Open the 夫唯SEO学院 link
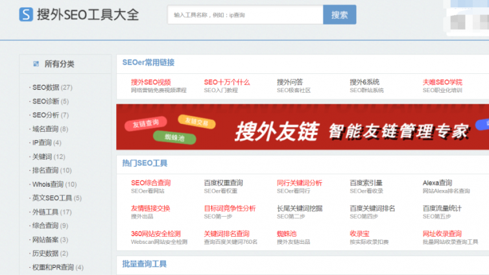Image resolution: width=489 pixels, height=275 pixels. pos(442,82)
